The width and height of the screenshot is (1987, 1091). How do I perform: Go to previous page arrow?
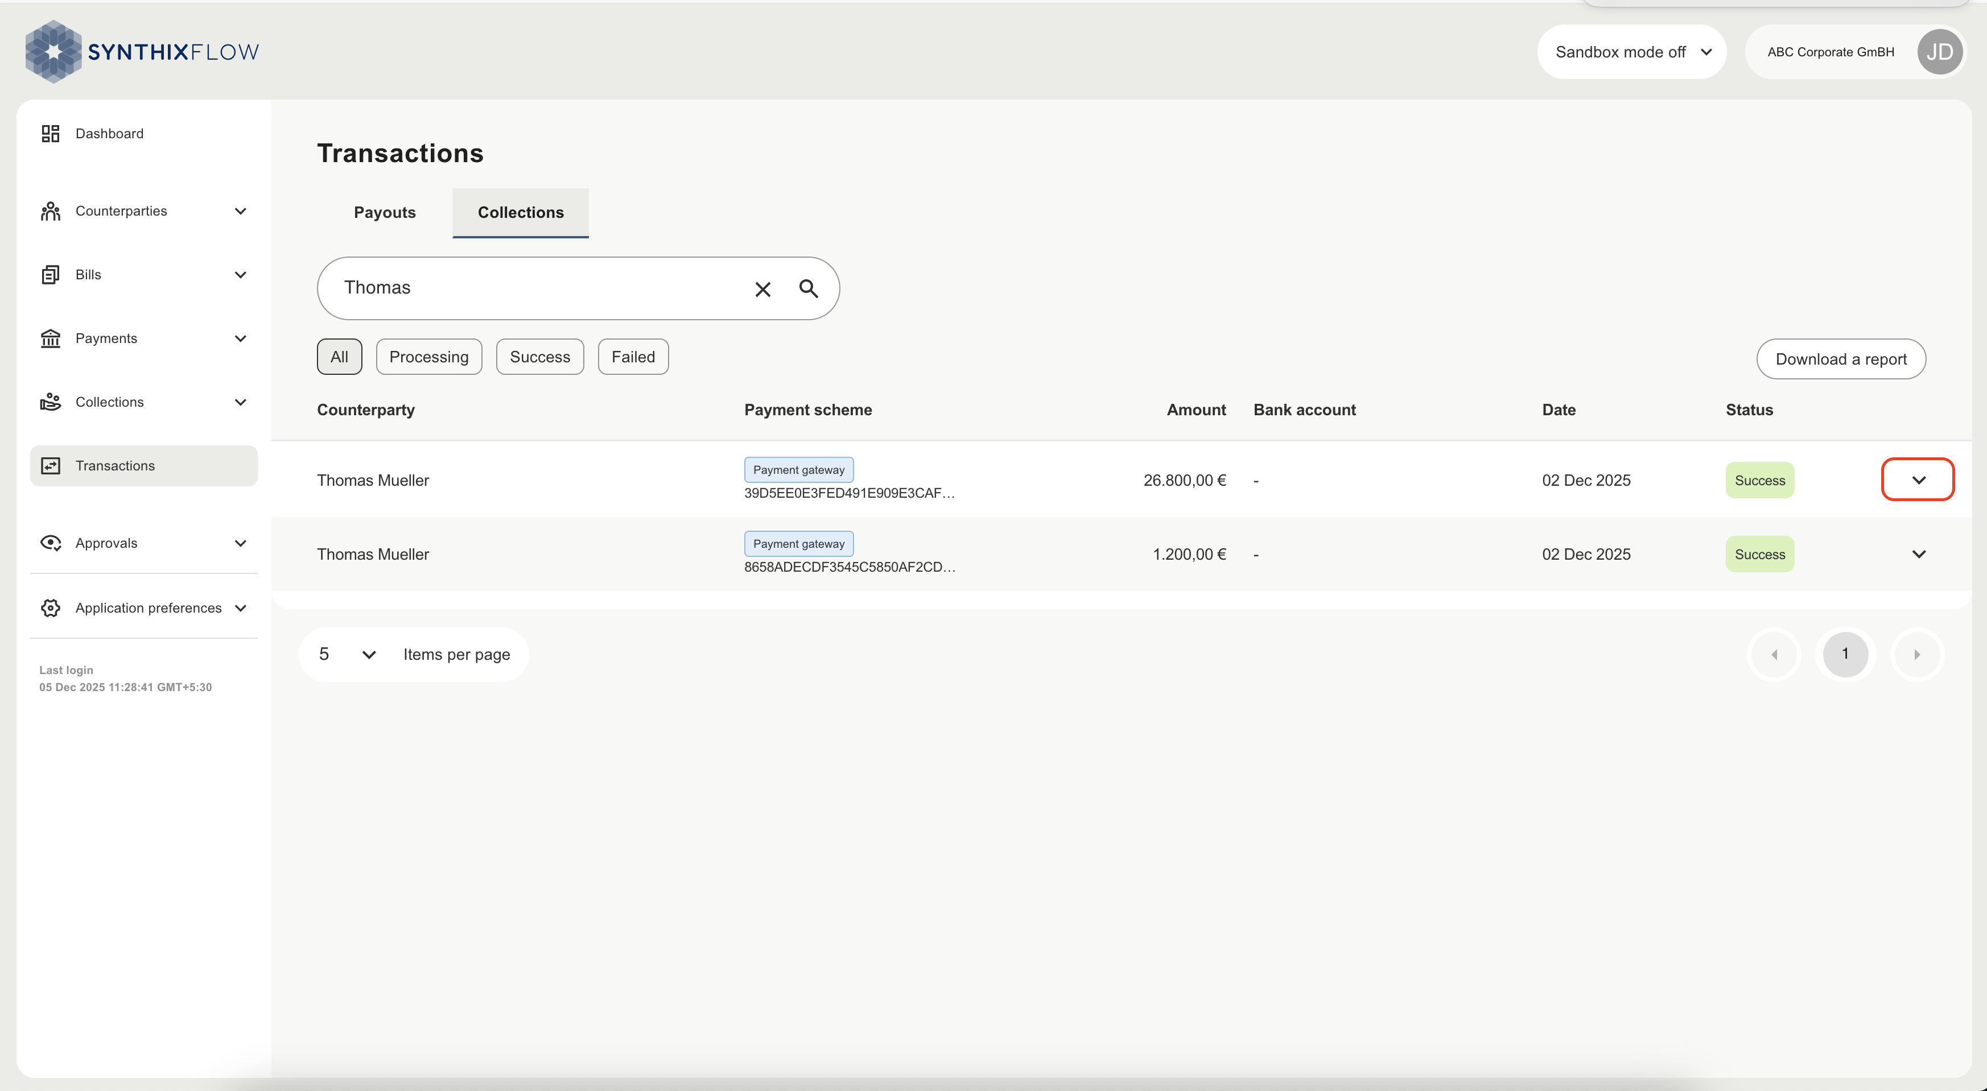click(x=1774, y=655)
